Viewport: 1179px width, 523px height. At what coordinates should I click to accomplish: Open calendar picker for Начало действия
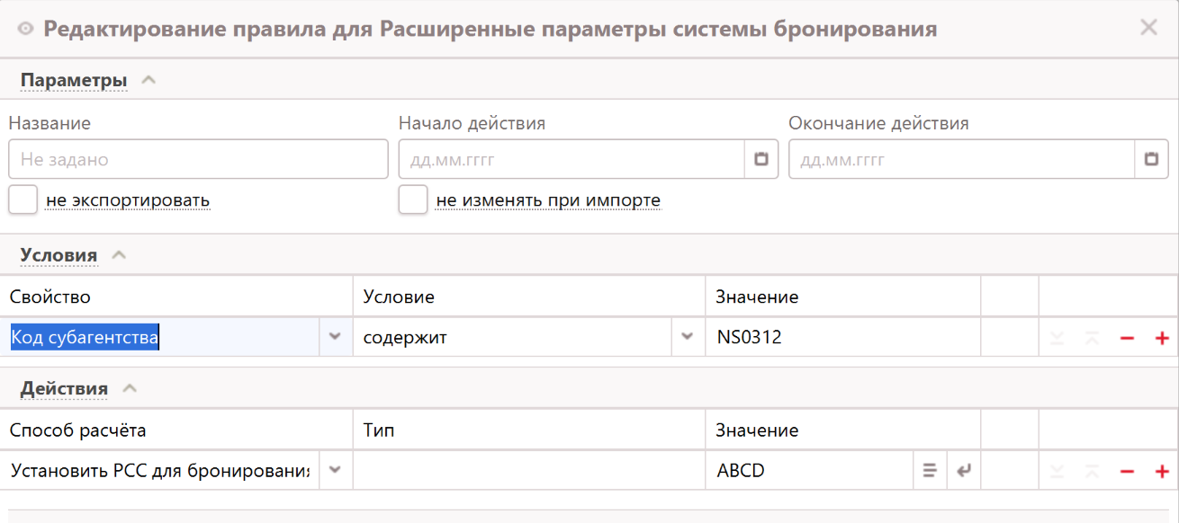761,159
